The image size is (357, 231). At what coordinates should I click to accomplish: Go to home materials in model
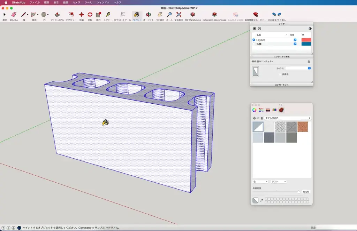[x=262, y=118]
